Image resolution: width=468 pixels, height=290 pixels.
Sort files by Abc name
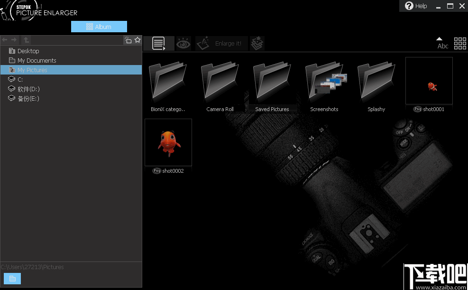[x=442, y=43]
